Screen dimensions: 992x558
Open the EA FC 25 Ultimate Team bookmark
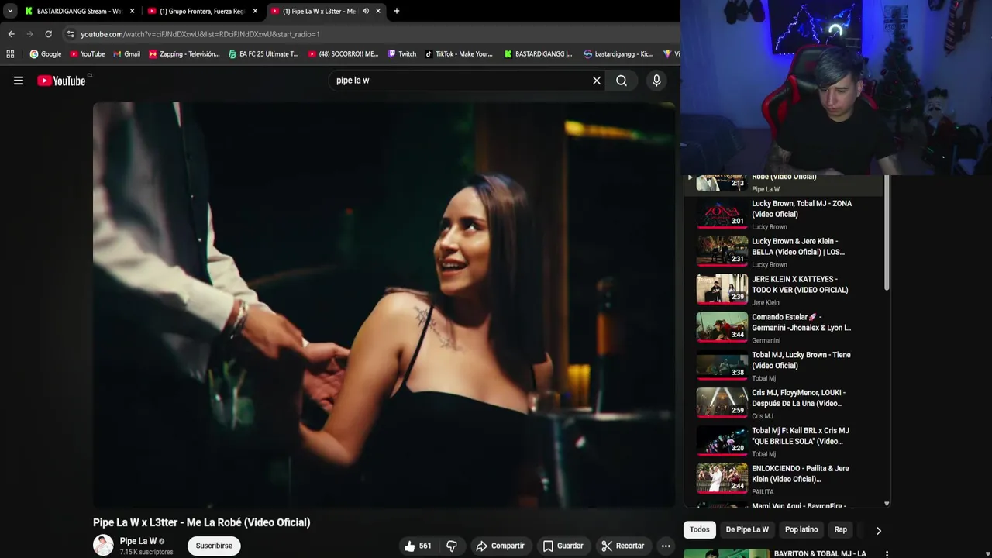[263, 54]
